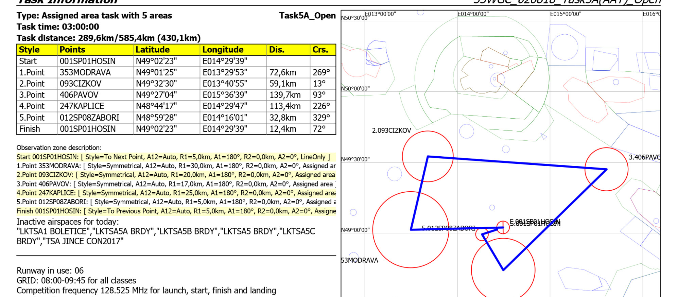677x297 pixels.
Task: Select the 53MODRAVA label on the map
Action: [x=360, y=260]
